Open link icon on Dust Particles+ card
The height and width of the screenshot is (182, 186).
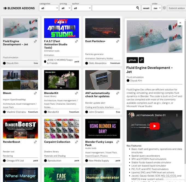click(118, 41)
